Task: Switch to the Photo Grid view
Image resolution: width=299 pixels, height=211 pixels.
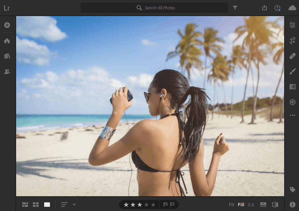Action: tap(25, 205)
